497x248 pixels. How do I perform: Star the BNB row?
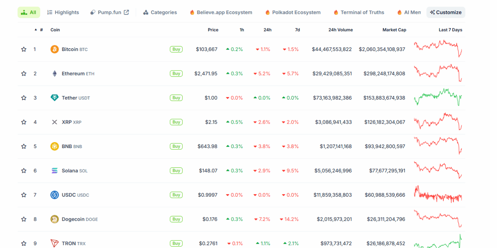(x=24, y=146)
